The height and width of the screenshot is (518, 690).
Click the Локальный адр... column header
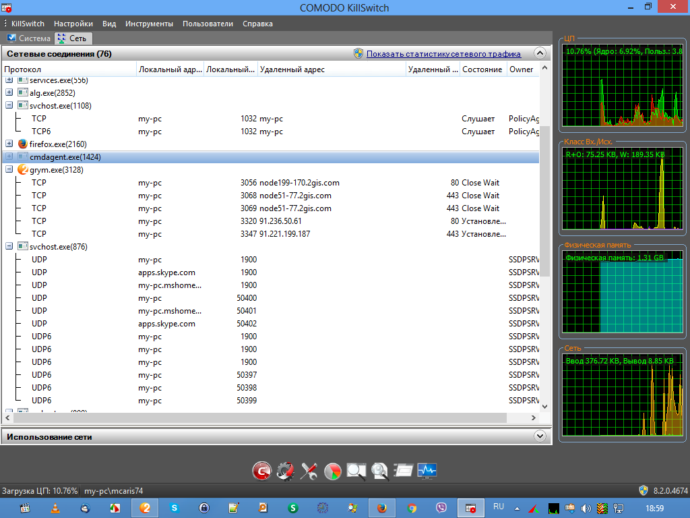point(170,69)
